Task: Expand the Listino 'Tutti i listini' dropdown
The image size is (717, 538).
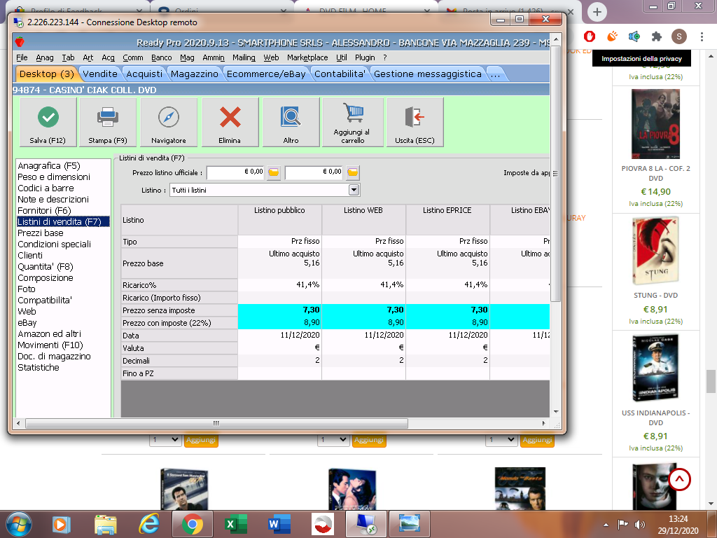Action: tap(354, 190)
